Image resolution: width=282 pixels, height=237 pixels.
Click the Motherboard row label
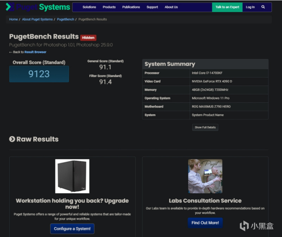pyautogui.click(x=154, y=107)
